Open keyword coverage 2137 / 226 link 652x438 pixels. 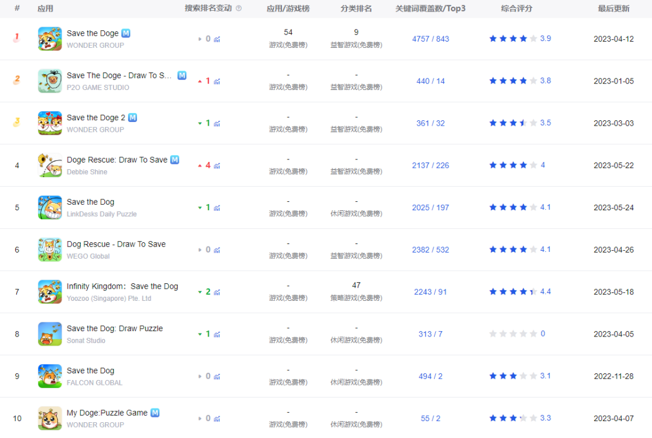click(x=430, y=165)
